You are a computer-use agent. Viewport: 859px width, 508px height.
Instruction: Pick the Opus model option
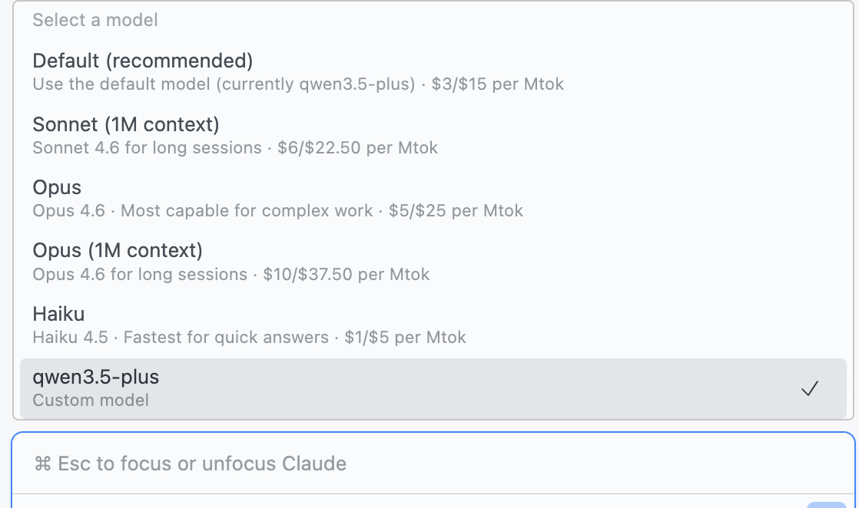coord(57,187)
